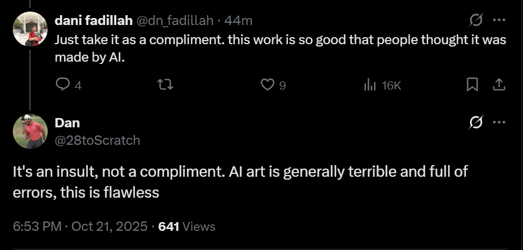Screen dimensions: 523x250
Task: Click Grok icon on Dan's tweet
Action: pos(475,123)
